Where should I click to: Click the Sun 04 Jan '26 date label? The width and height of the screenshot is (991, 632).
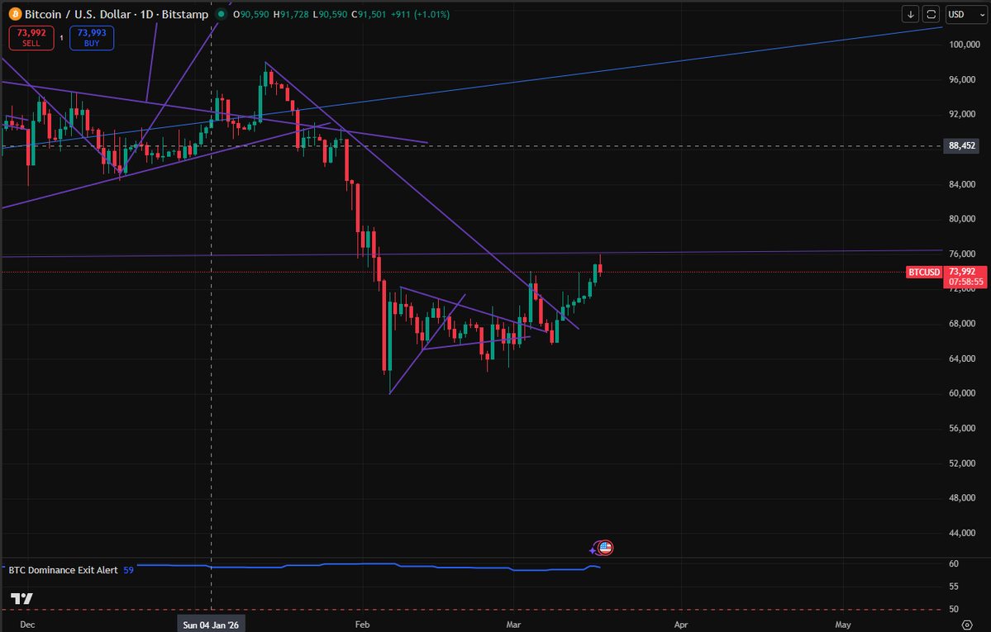[x=211, y=625]
